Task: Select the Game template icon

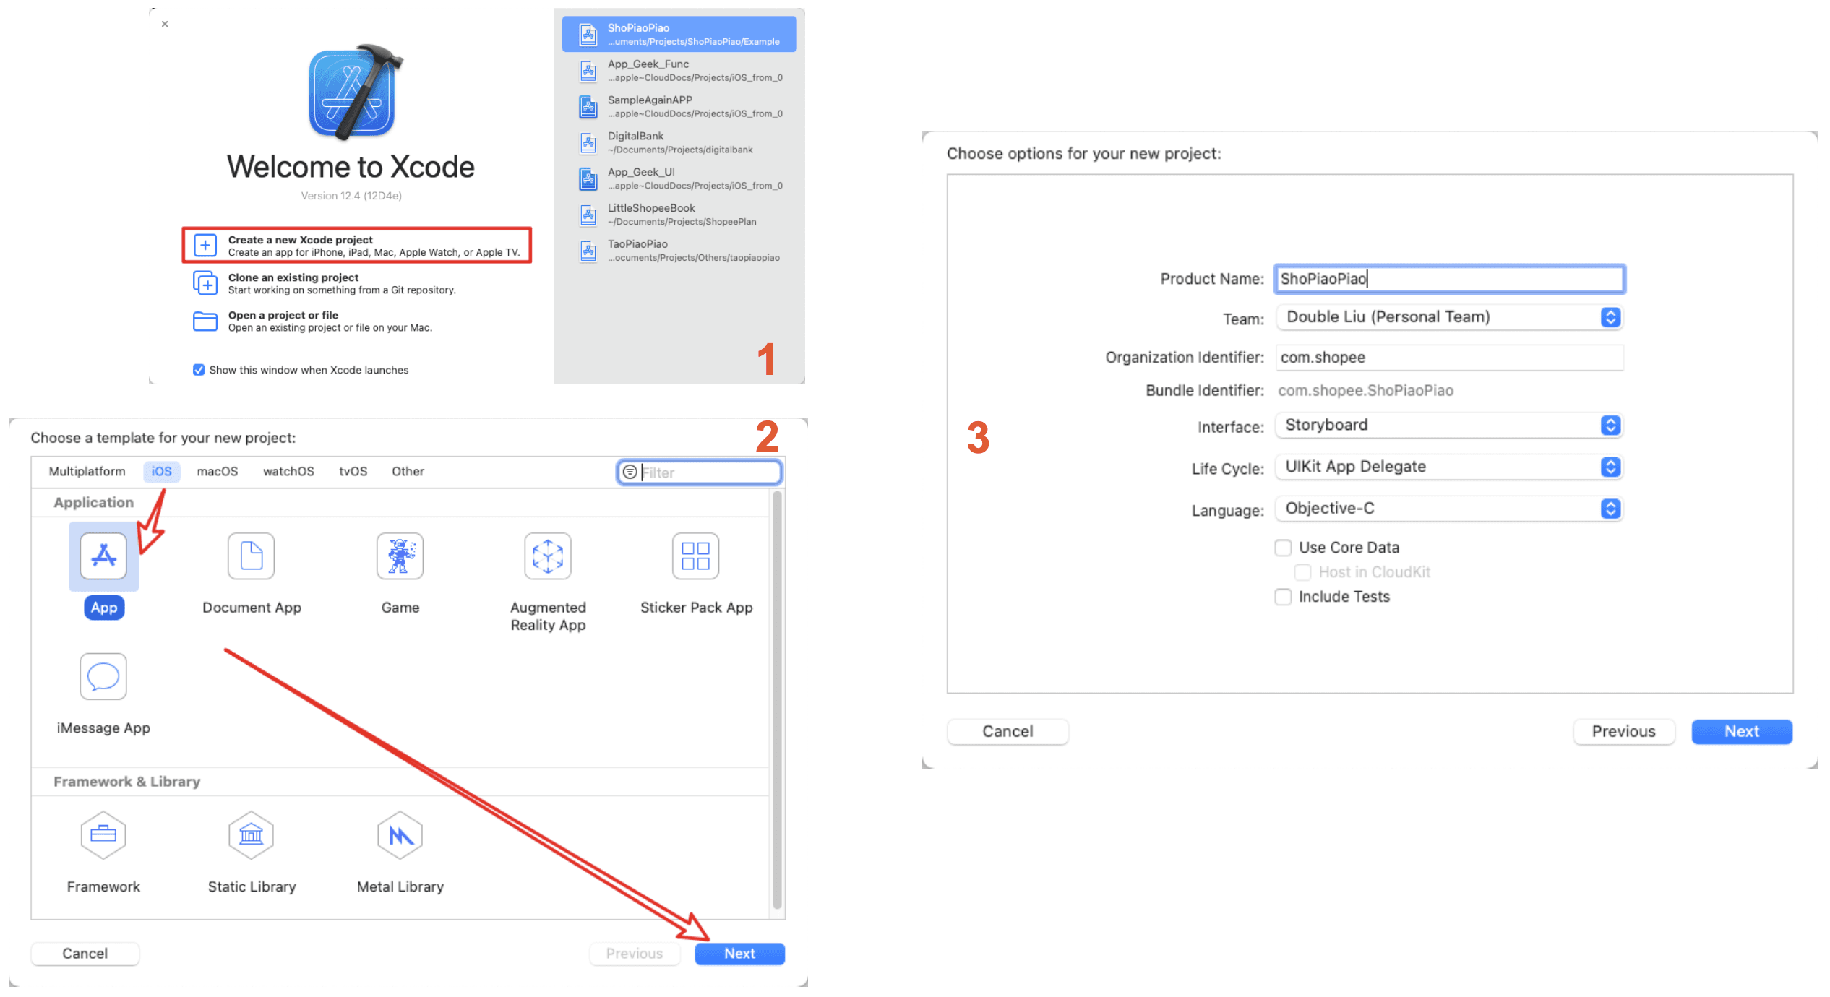Action: 400,556
